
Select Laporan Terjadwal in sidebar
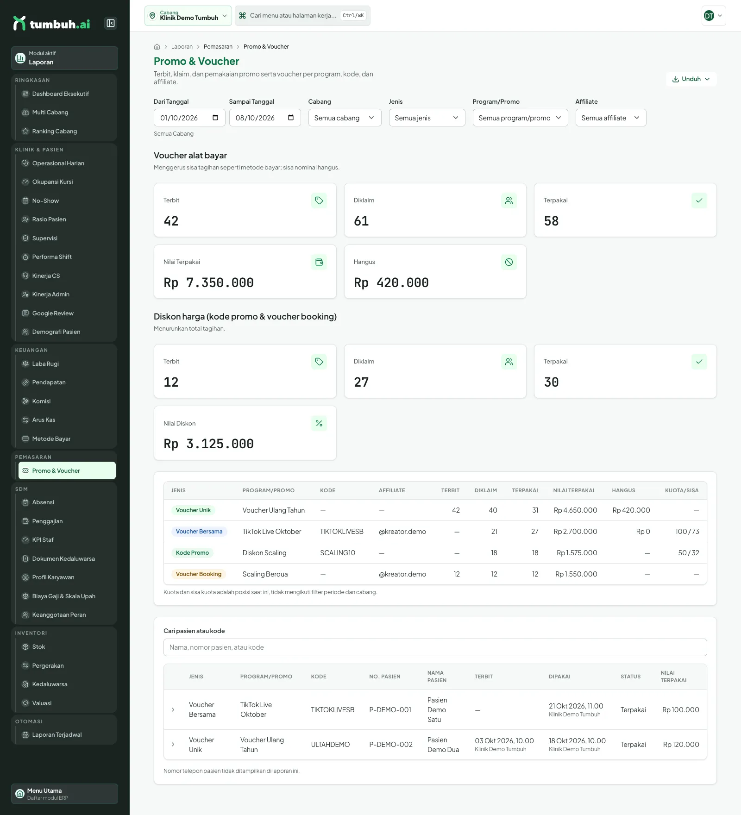(x=67, y=735)
